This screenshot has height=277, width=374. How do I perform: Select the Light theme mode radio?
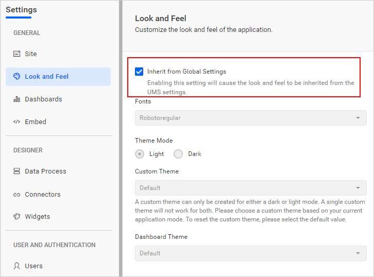click(139, 154)
